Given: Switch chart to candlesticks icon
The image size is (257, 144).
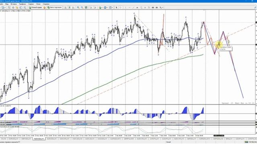Looking at the screenshot, I should pyautogui.click(x=69, y=8).
